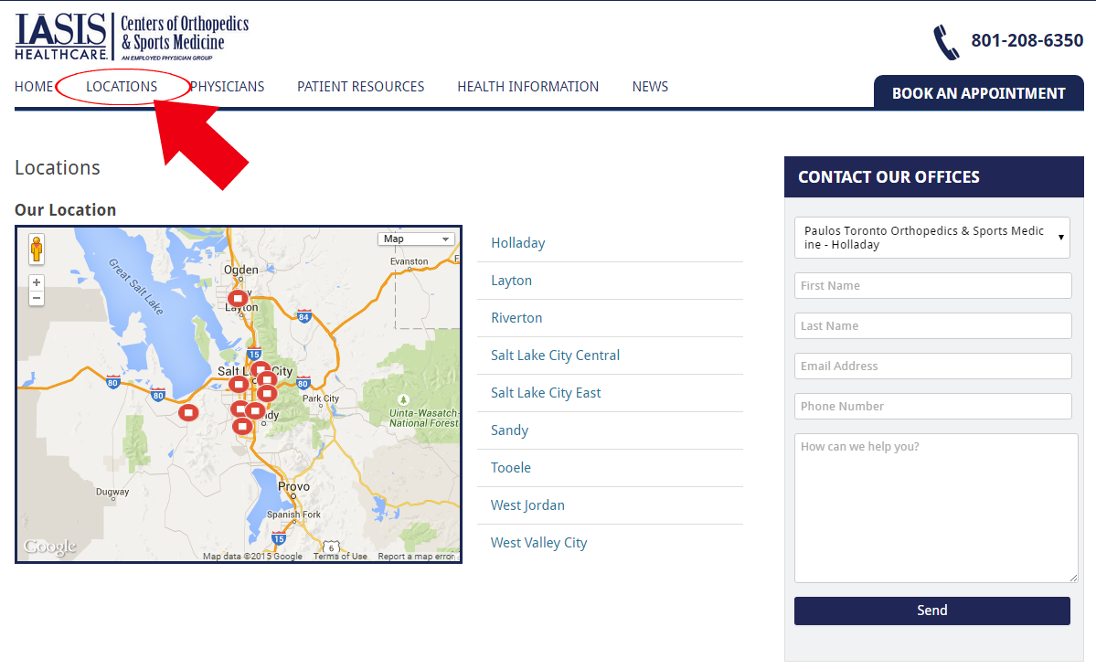The height and width of the screenshot is (669, 1096).
Task: Open the Locations menu item
Action: (122, 87)
